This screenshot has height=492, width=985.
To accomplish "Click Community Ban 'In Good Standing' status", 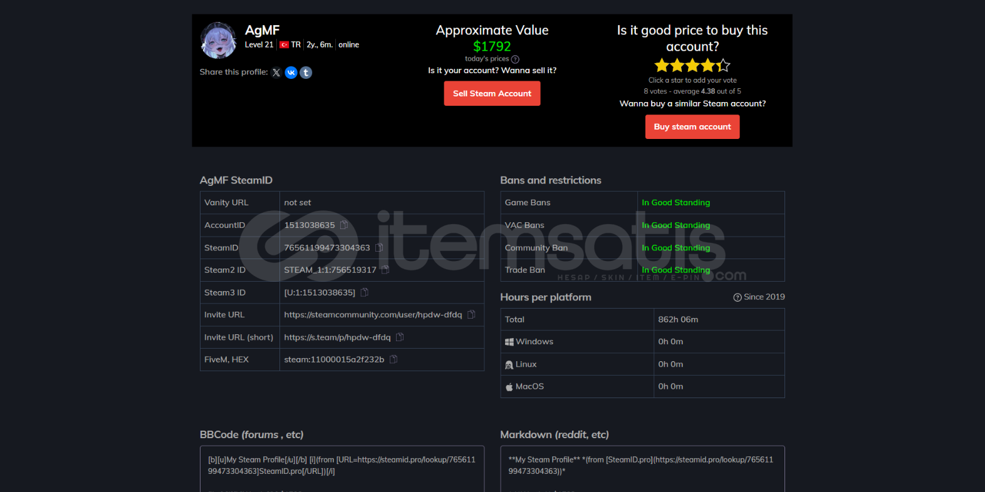I will tap(675, 248).
